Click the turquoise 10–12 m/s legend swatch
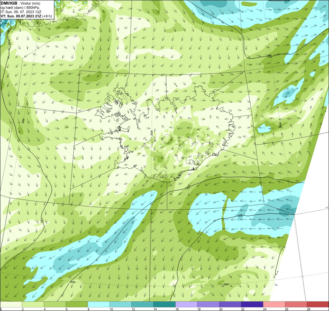Viewport: 329px width, 311px height. 120,304
